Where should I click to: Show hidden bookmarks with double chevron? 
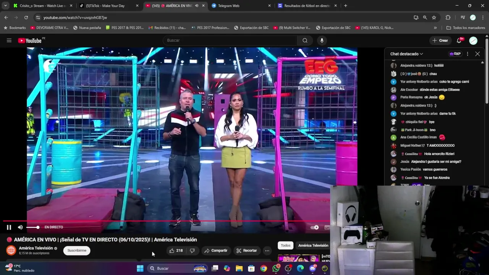click(435, 28)
